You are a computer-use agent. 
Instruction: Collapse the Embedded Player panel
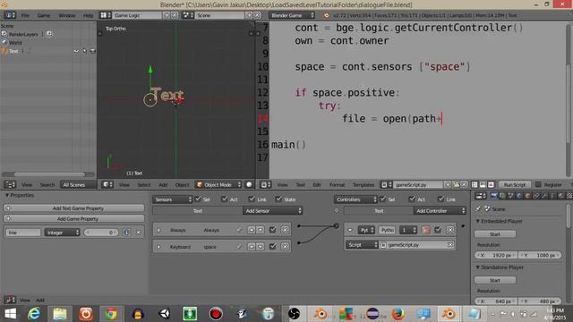477,221
